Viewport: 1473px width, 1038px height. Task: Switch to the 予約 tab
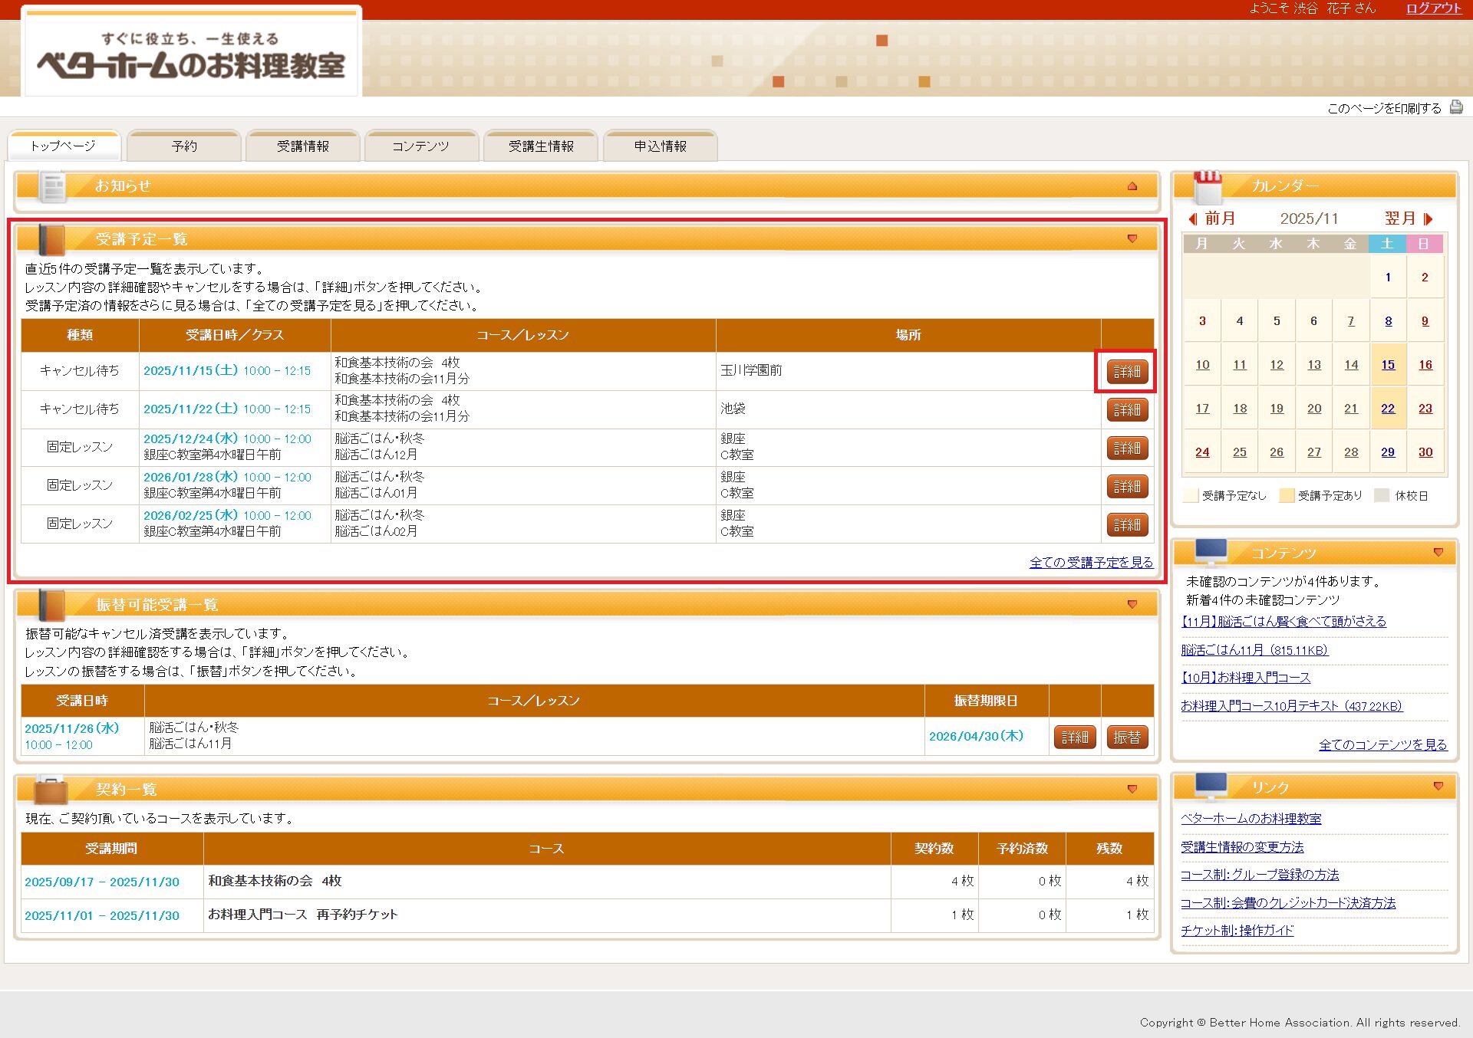click(184, 146)
